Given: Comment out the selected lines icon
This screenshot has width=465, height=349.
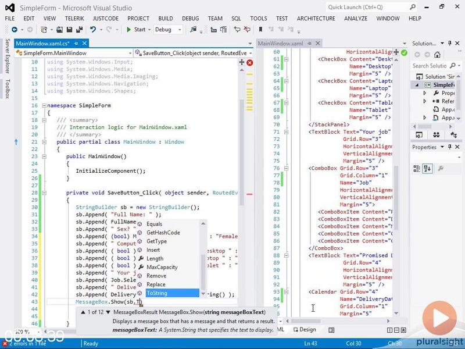Looking at the screenshot, I should tap(237, 30).
